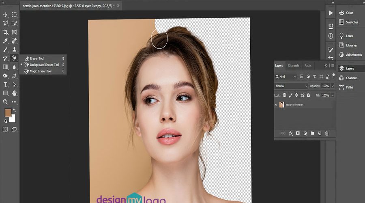
Task: Toggle lock all on layer
Action: pos(308,95)
